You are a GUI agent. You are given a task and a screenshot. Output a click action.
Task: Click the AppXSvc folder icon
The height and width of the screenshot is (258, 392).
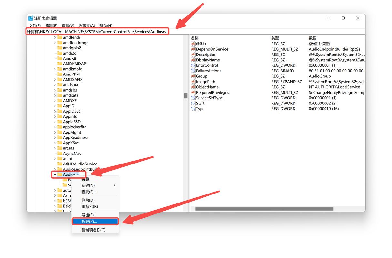pyautogui.click(x=60, y=143)
